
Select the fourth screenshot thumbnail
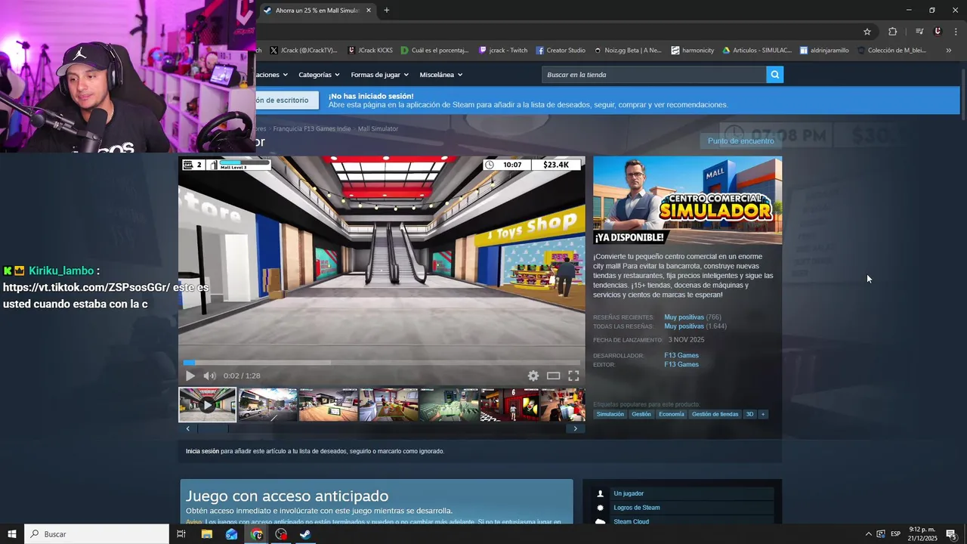point(388,405)
